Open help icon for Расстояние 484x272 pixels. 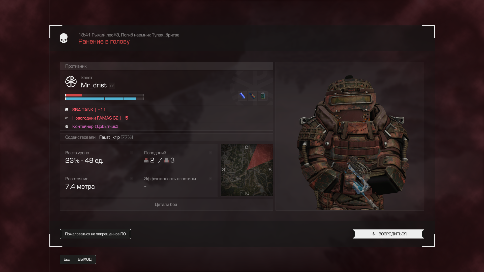(132, 179)
